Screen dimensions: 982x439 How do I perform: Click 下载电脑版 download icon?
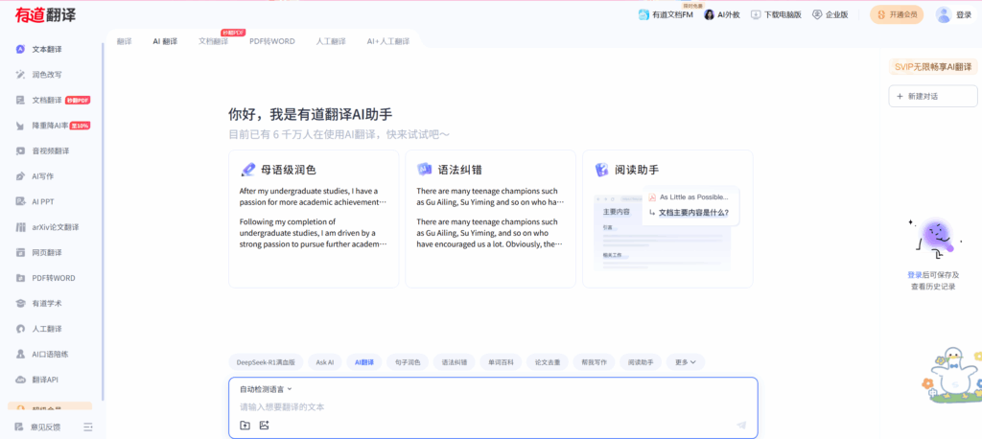[756, 14]
